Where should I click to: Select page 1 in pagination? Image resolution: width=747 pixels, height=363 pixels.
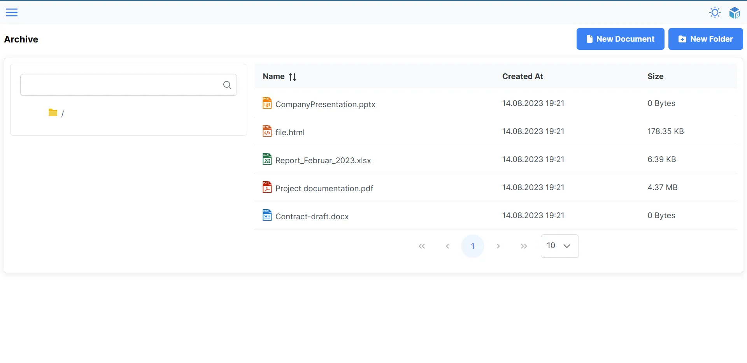pos(473,246)
